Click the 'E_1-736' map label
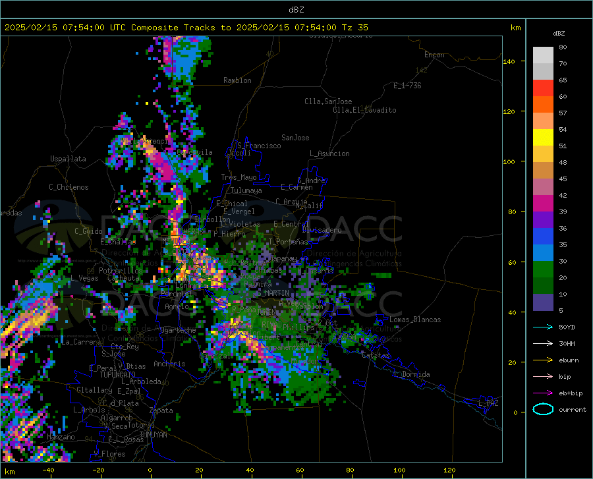The height and width of the screenshot is (479, 593). click(407, 86)
